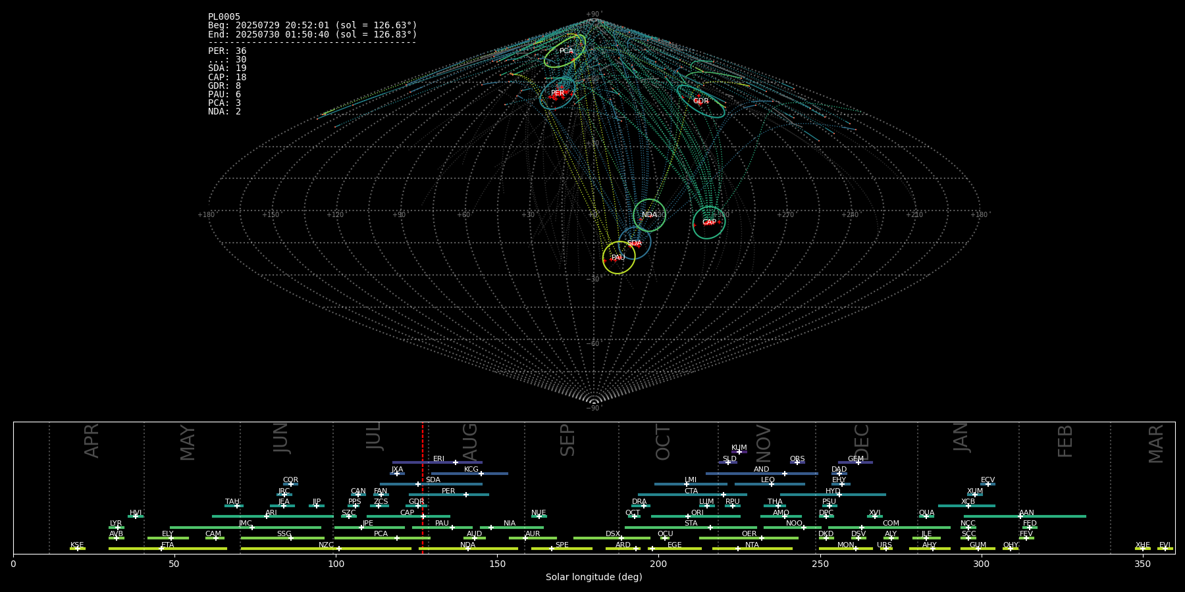Click the 300 tick on solar longitude axis
1185x592 pixels.
pyautogui.click(x=981, y=564)
